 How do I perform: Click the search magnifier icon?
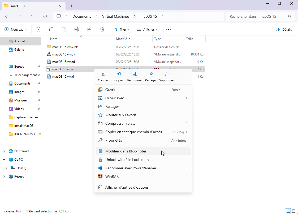pos(290,16)
